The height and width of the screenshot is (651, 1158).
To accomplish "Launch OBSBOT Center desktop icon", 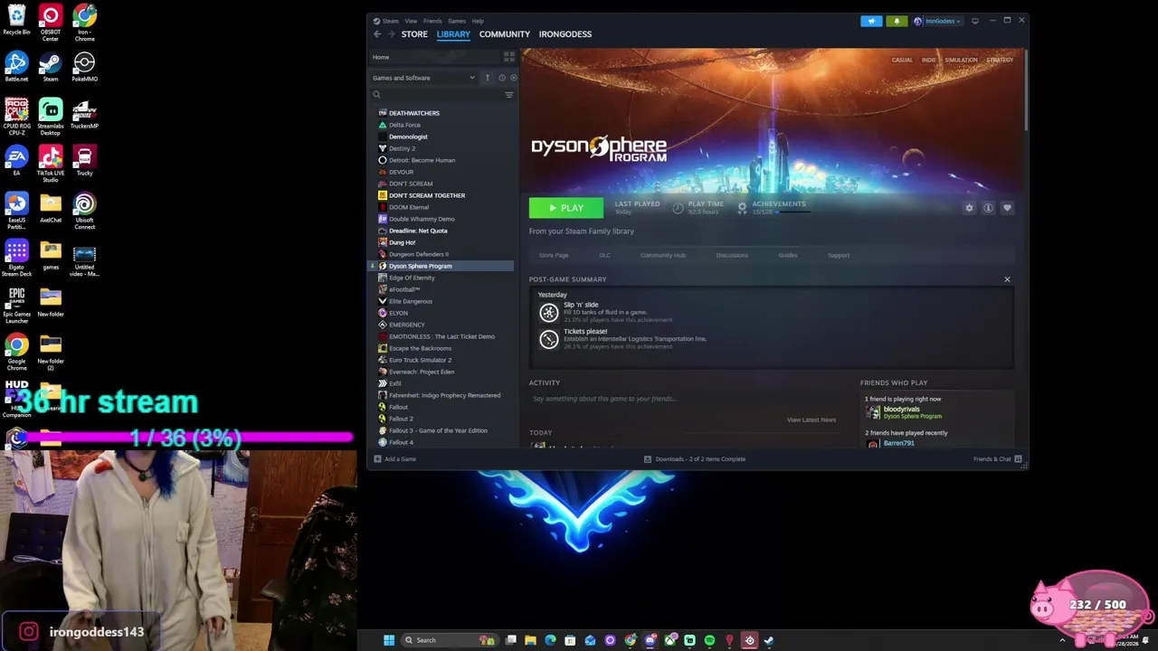I will (x=51, y=23).
